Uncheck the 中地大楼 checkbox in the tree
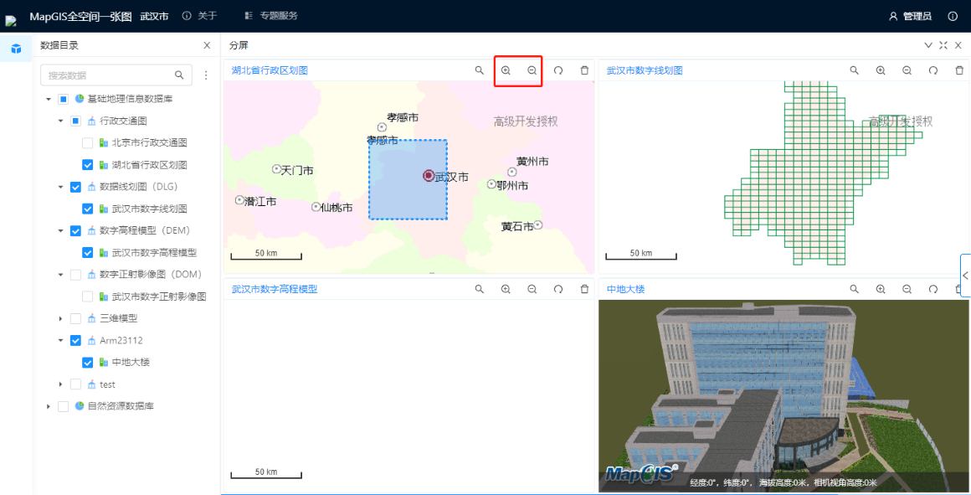971x495 pixels. tap(88, 363)
